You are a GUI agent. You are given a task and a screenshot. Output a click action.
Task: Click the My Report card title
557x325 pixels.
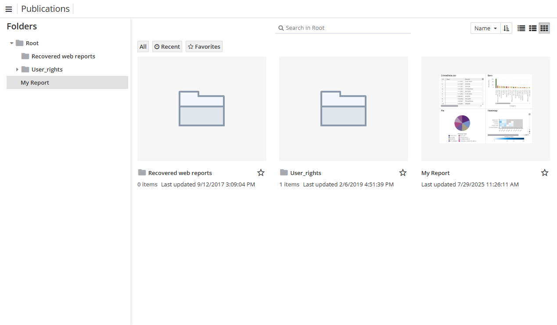[435, 173]
